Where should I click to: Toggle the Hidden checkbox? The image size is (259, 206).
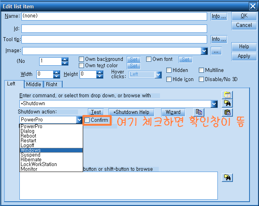click(x=169, y=70)
